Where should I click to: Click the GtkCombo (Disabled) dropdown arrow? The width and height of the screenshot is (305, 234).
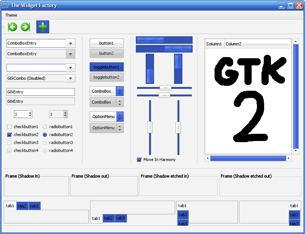coord(70,78)
